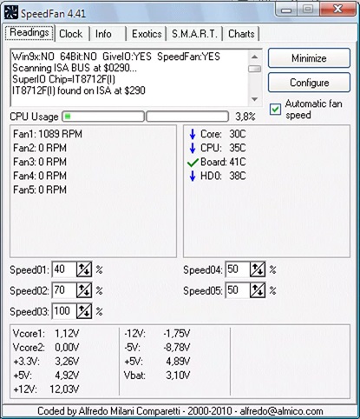Image resolution: width=360 pixels, height=419 pixels.
Task: Click into the Speed02 value field
Action: [64, 290]
